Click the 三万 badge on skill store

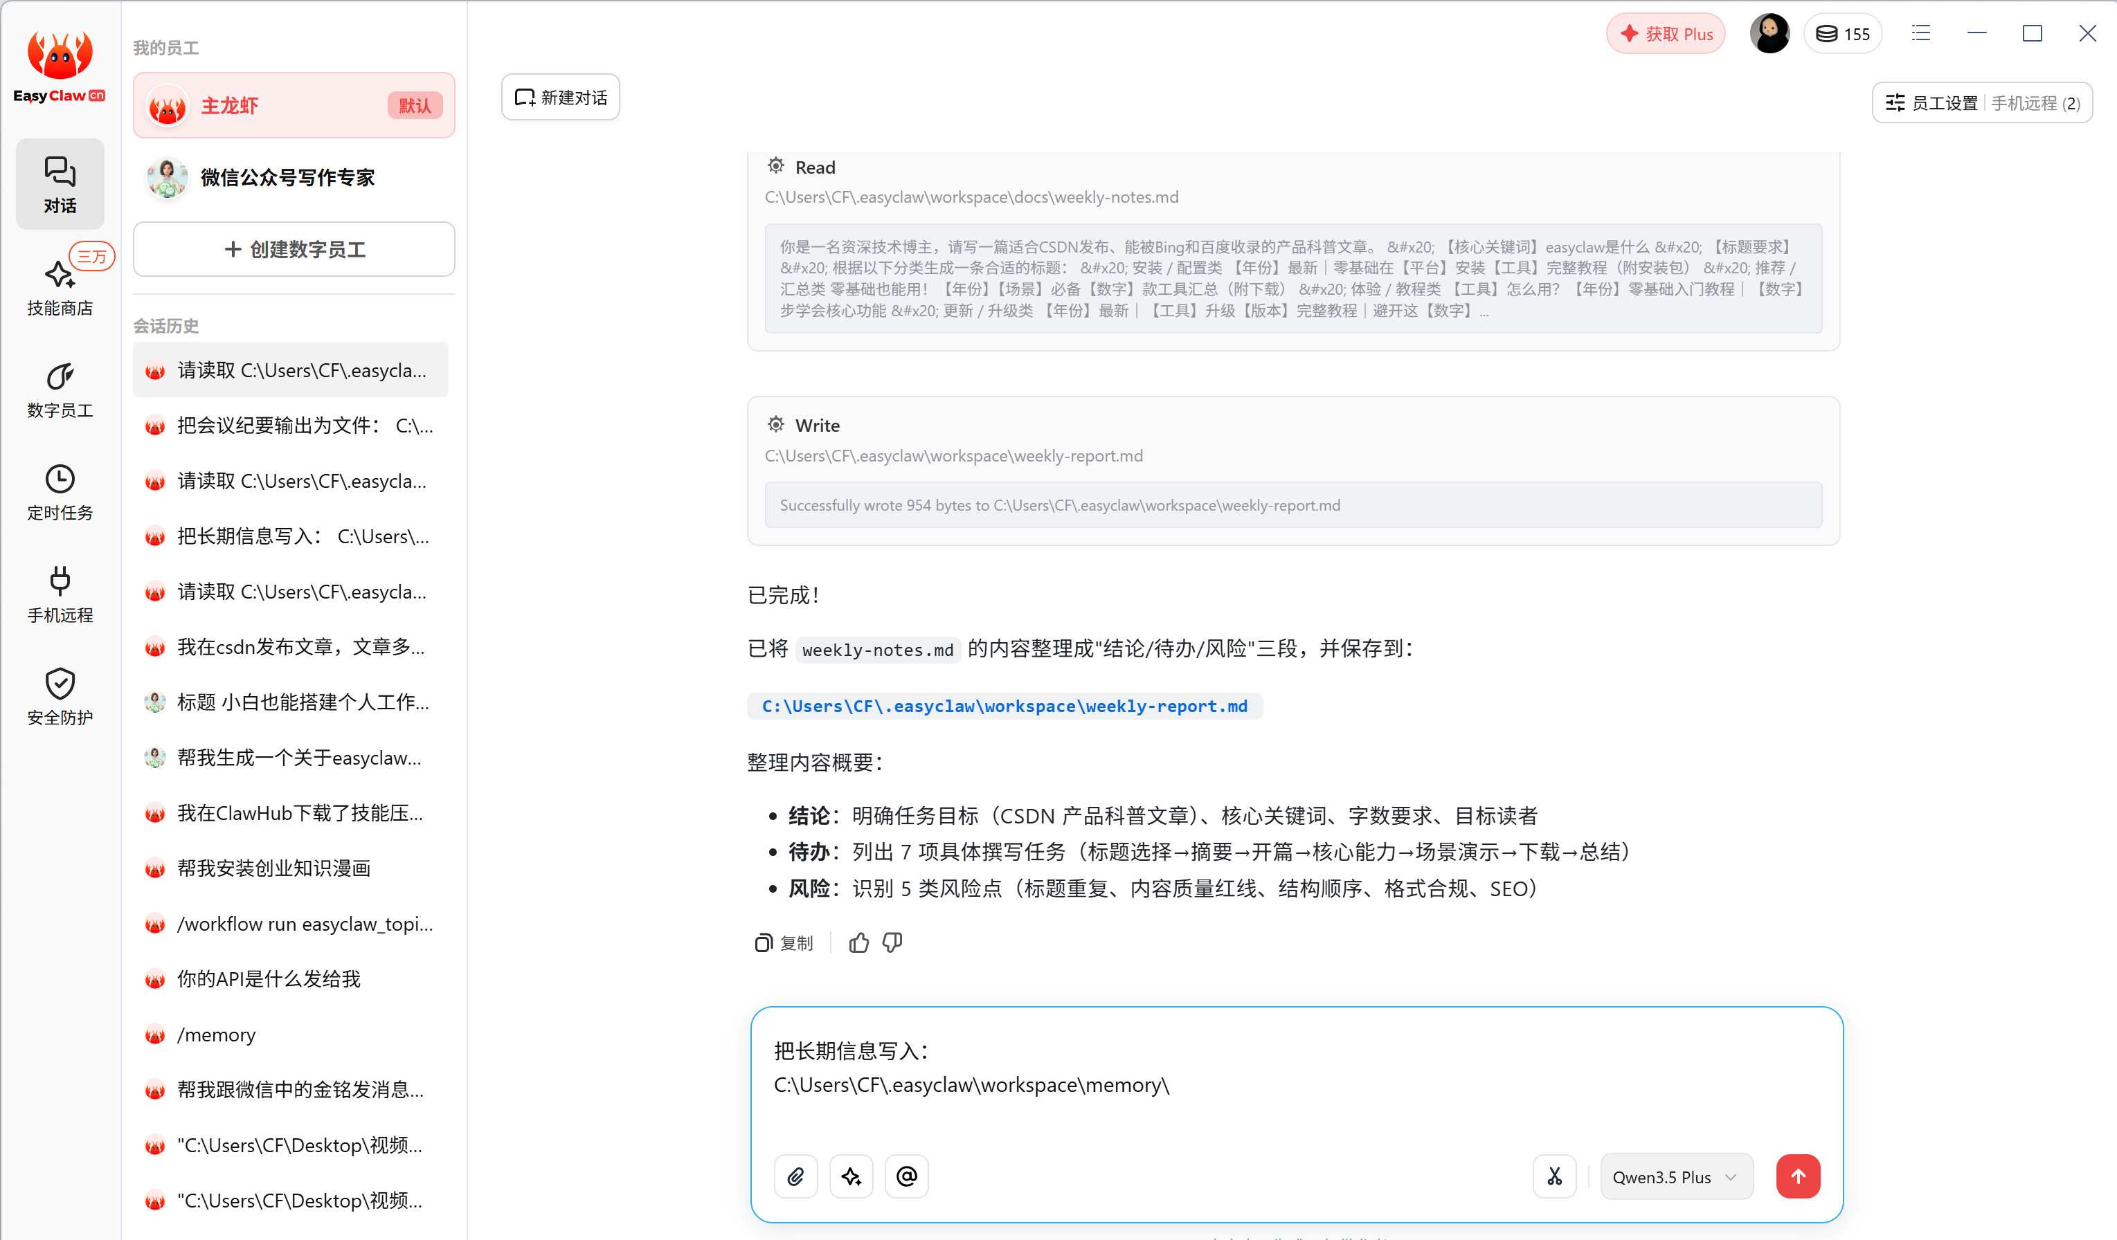[x=91, y=256]
